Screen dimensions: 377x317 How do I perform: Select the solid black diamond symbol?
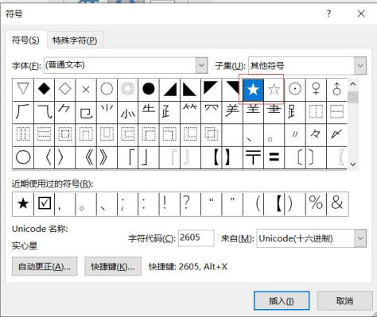[44, 90]
